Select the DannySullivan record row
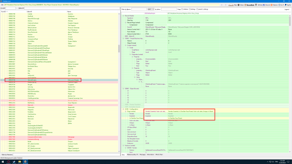 [59, 64]
